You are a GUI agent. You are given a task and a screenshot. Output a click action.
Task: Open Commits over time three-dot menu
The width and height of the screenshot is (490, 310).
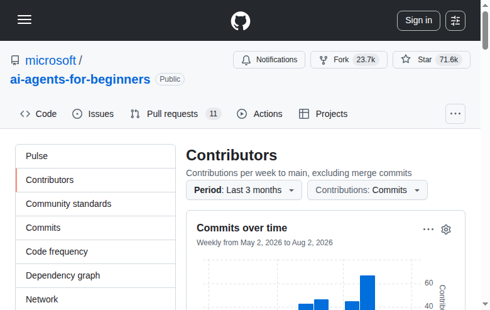428,230
